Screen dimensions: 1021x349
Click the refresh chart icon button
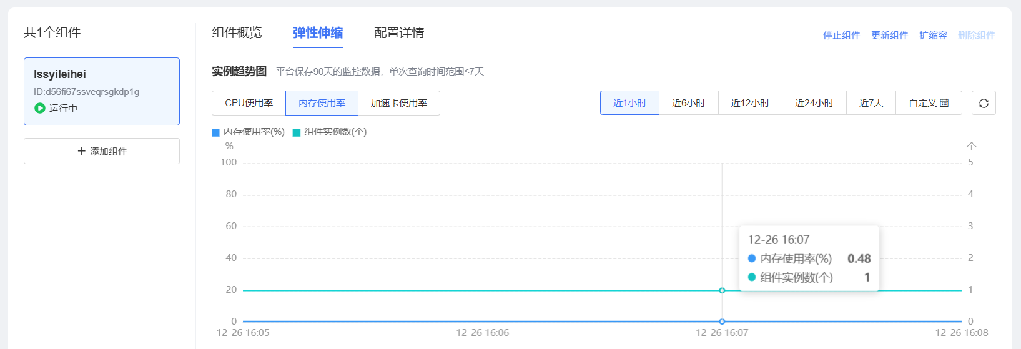[984, 103]
